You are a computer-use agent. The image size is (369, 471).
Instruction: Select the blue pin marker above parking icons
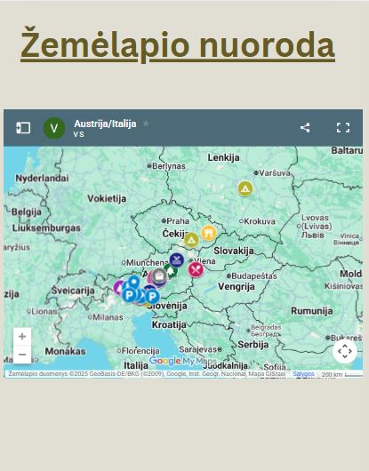tap(134, 282)
